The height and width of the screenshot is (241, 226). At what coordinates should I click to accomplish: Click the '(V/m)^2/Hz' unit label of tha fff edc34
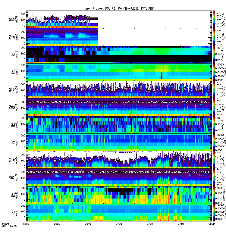[223, 19]
